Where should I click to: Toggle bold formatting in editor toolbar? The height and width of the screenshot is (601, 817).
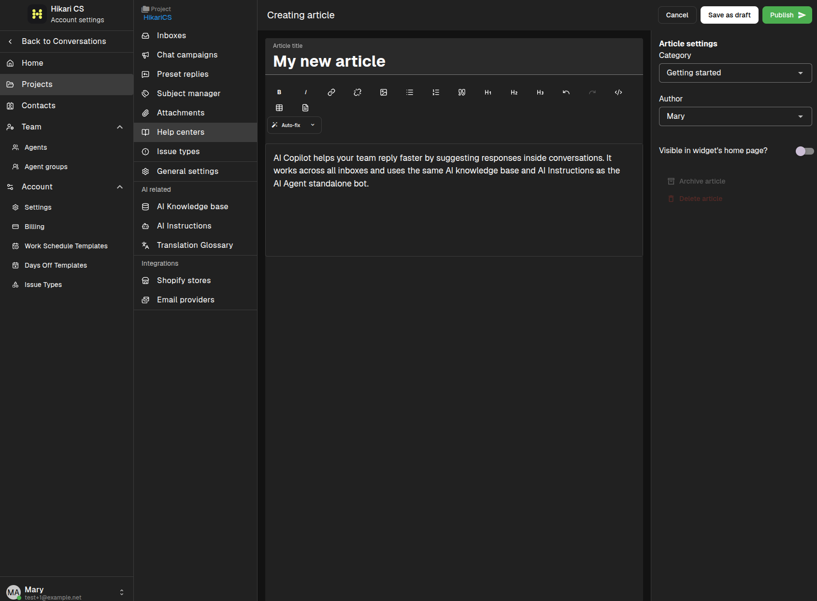279,92
